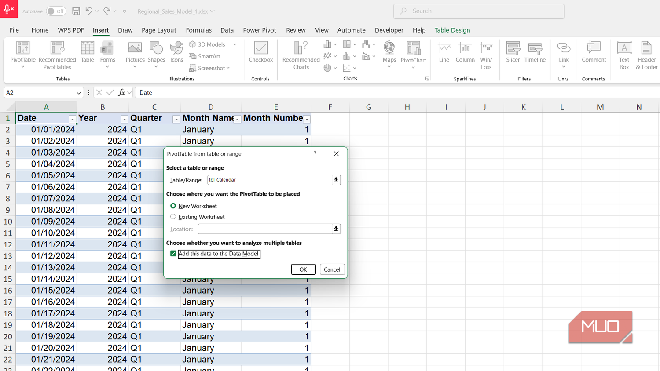Switch to the Table Design tab
Image resolution: width=660 pixels, height=371 pixels.
click(x=452, y=30)
